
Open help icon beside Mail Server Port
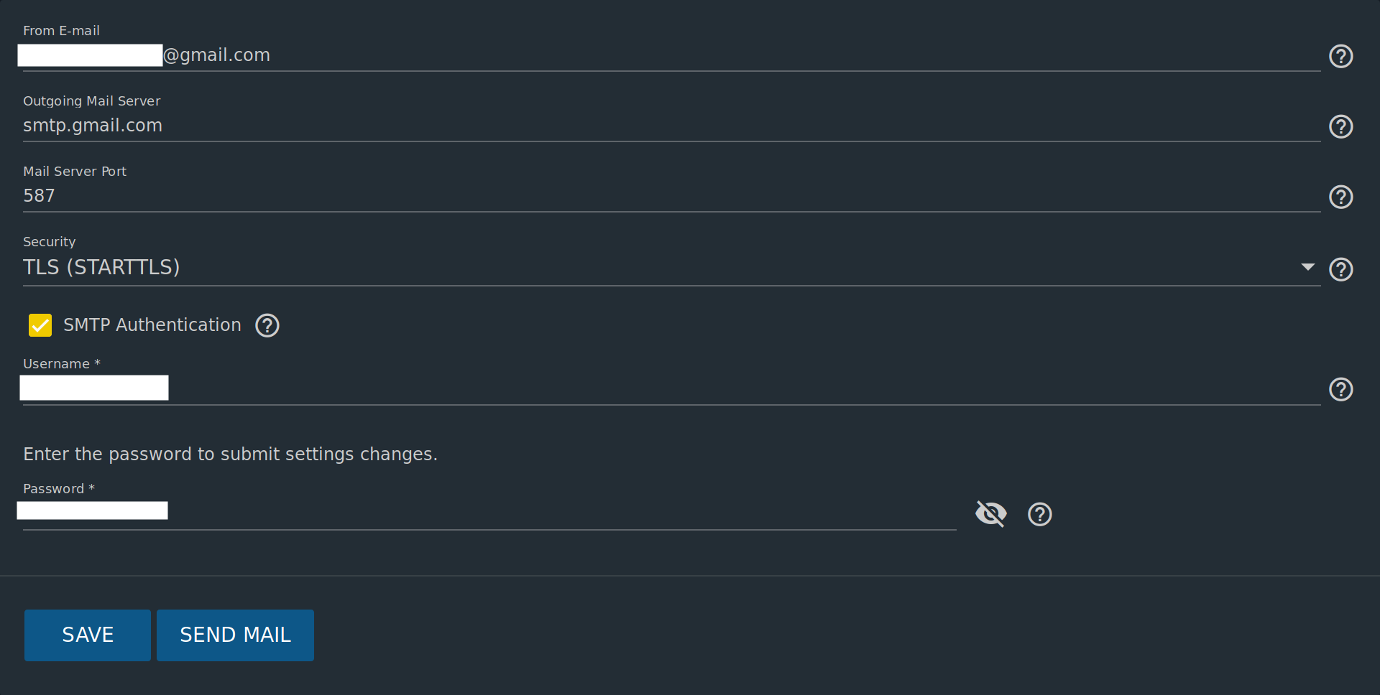point(1340,197)
